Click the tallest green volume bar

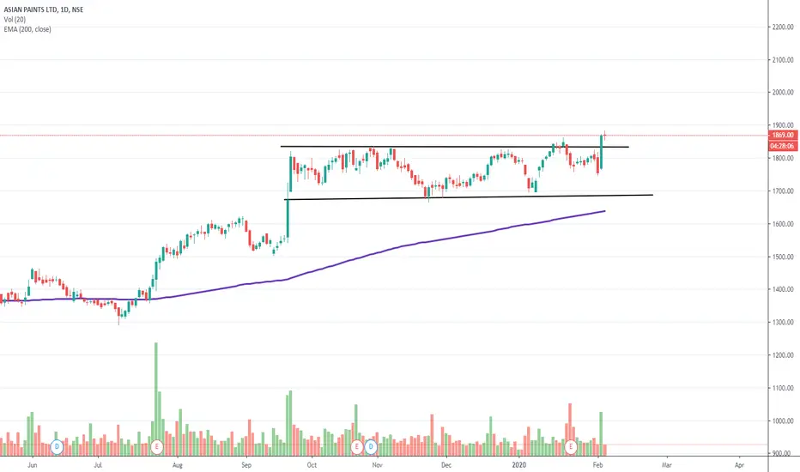(156, 399)
